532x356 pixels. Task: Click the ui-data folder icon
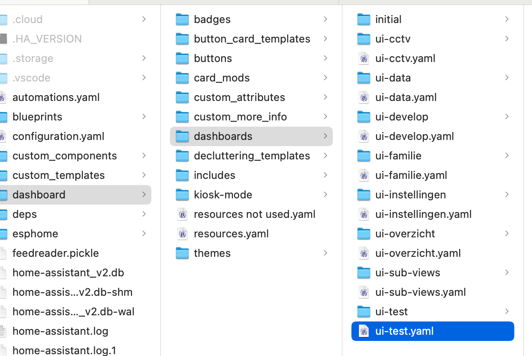pyautogui.click(x=363, y=78)
